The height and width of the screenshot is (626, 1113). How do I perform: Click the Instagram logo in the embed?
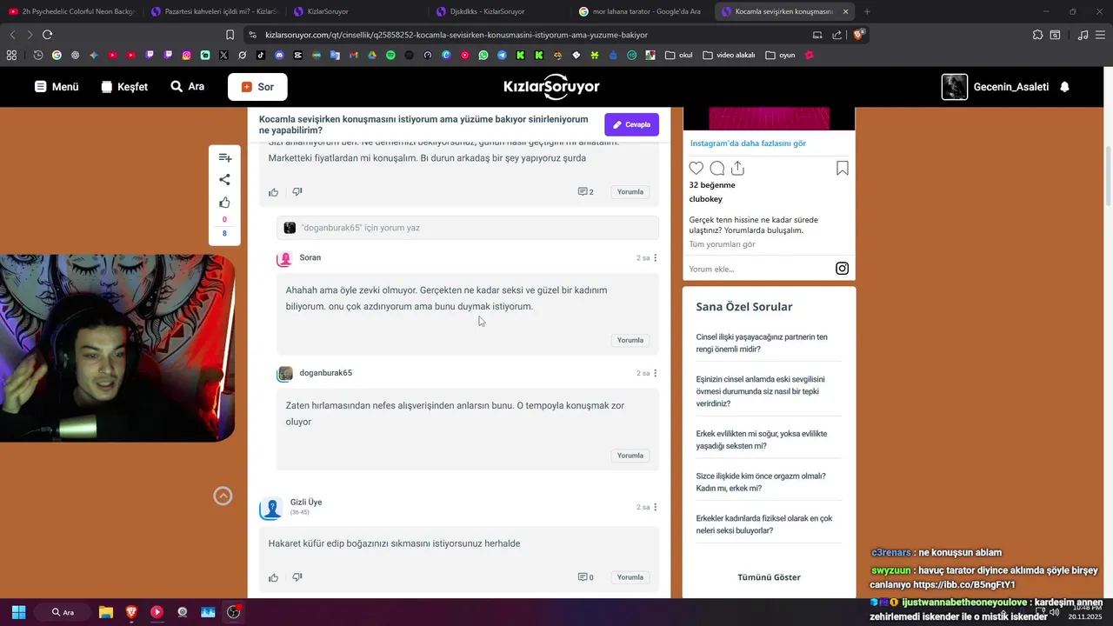842,269
